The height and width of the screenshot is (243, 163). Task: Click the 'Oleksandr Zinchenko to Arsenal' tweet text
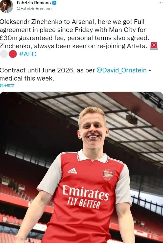point(47,22)
